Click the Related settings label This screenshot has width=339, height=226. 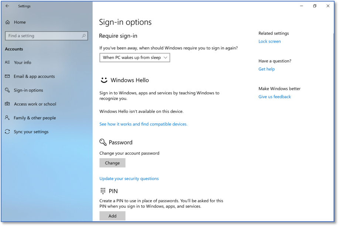(x=274, y=33)
